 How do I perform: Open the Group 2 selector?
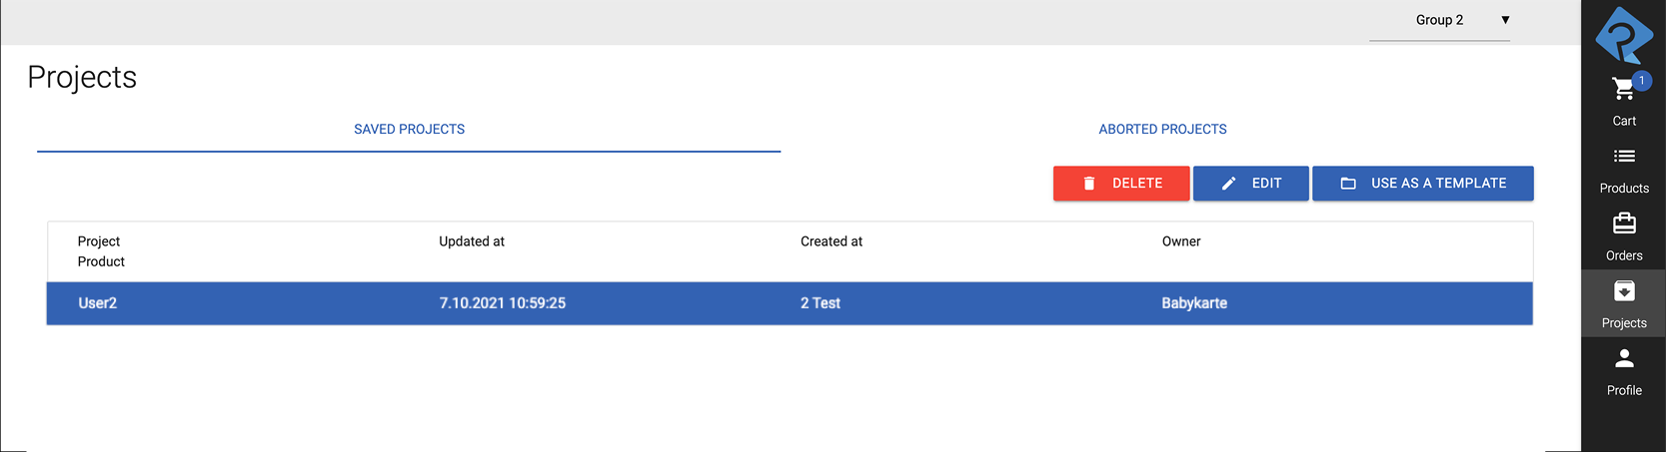(1439, 20)
